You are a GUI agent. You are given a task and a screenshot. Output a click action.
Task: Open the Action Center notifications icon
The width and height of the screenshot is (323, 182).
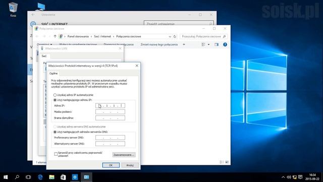coord(300,177)
